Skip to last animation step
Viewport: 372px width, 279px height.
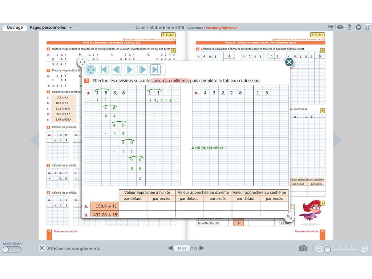tap(155, 69)
